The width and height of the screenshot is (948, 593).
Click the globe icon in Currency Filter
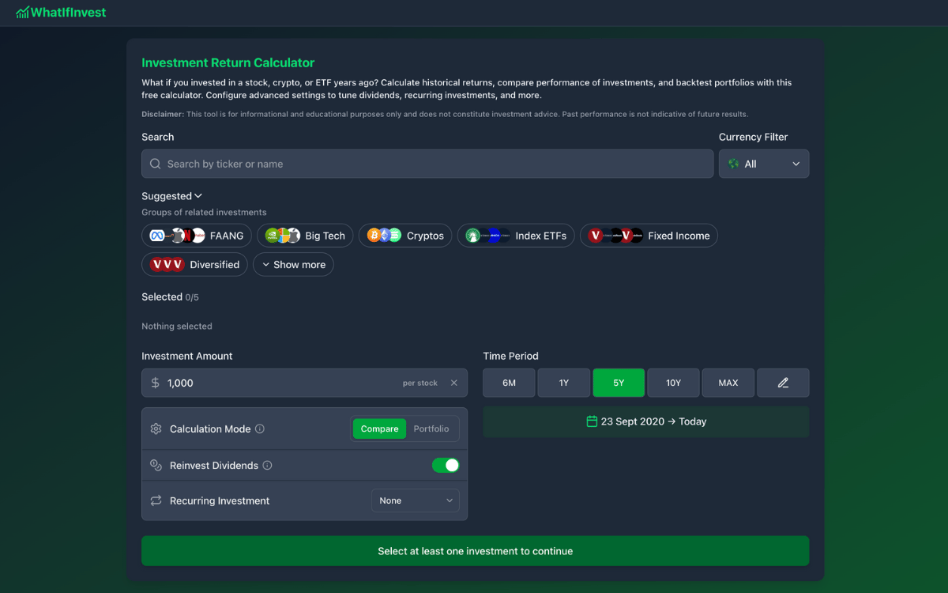point(734,164)
